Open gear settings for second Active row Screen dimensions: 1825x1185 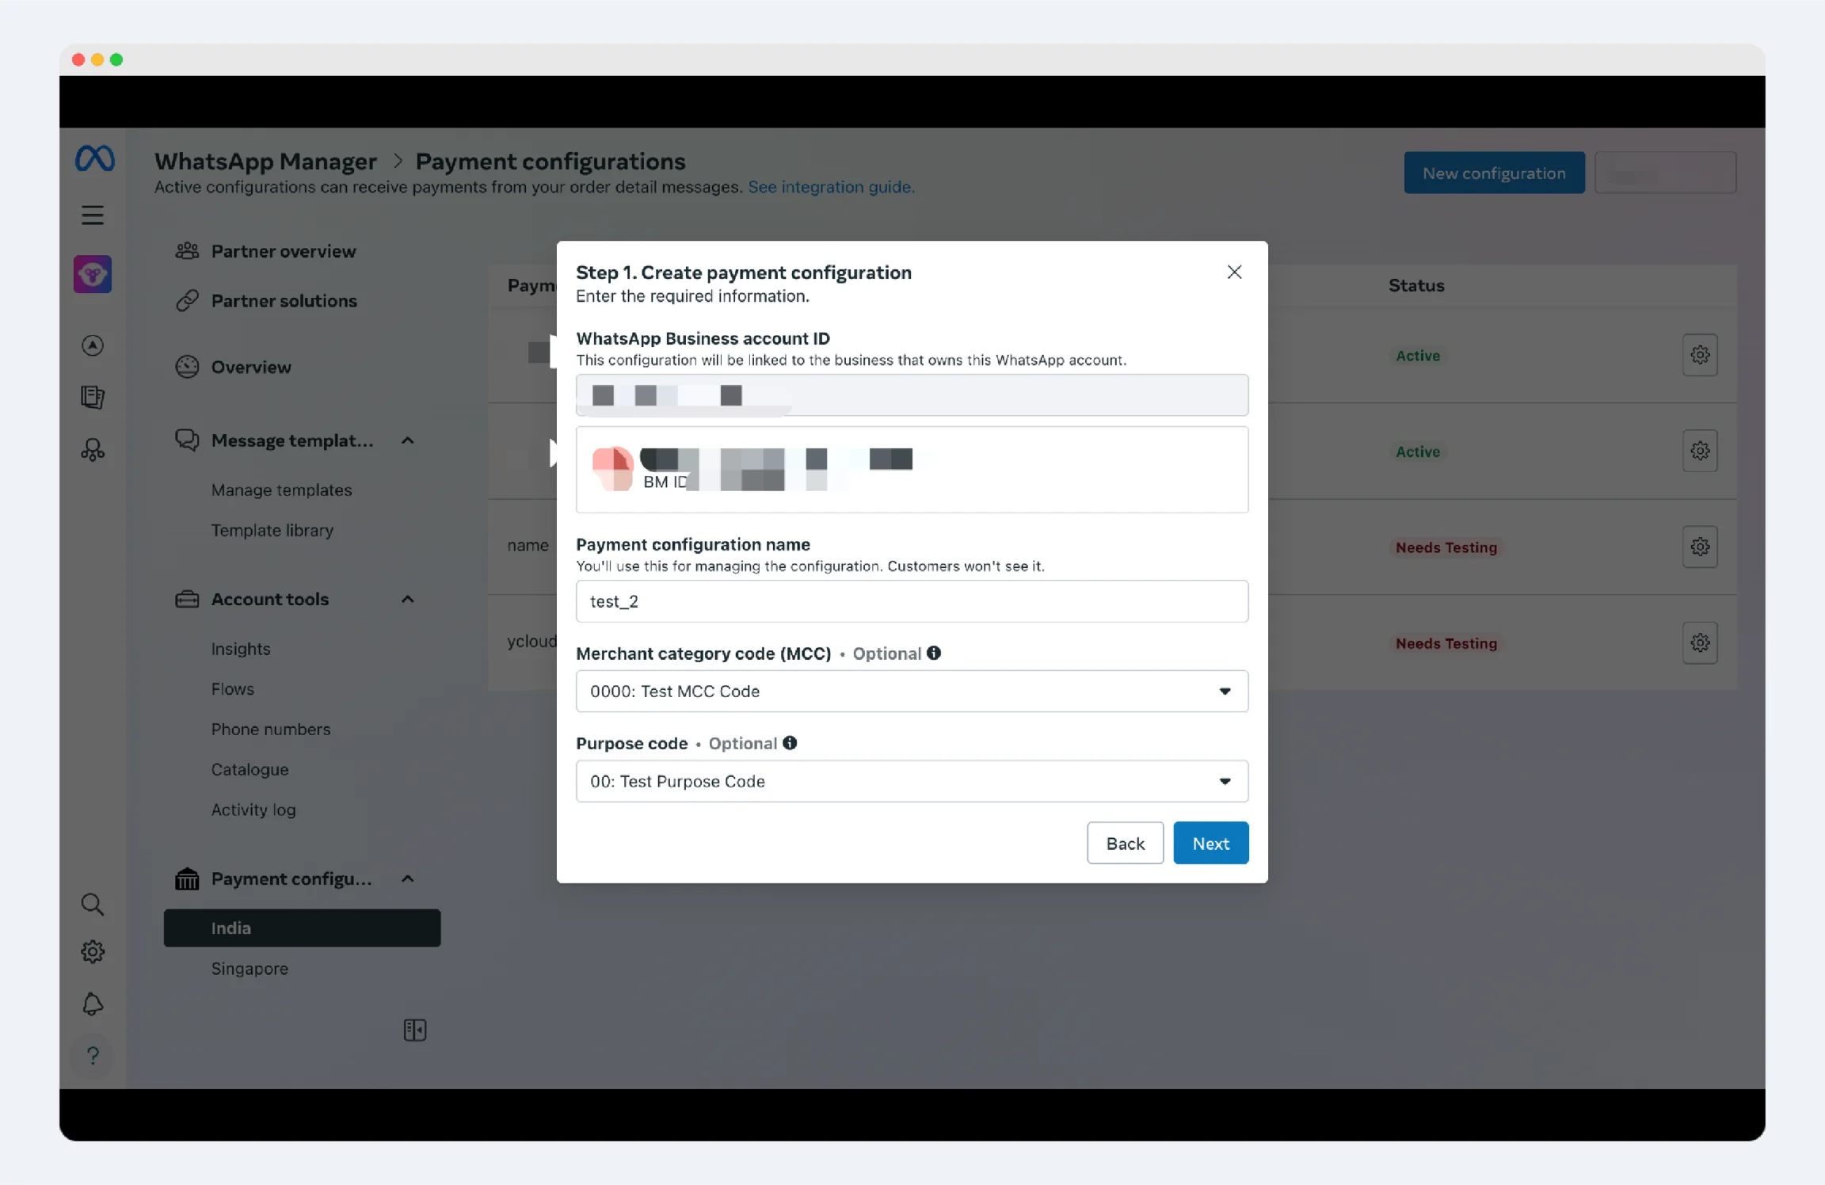1700,451
